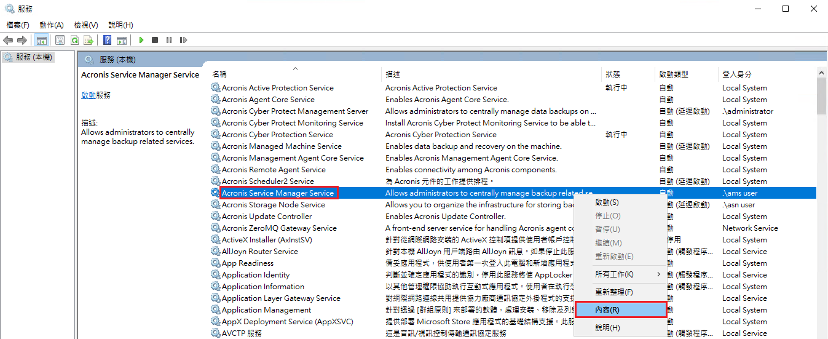Click the green Start Service play icon
The height and width of the screenshot is (339, 828).
[x=141, y=40]
